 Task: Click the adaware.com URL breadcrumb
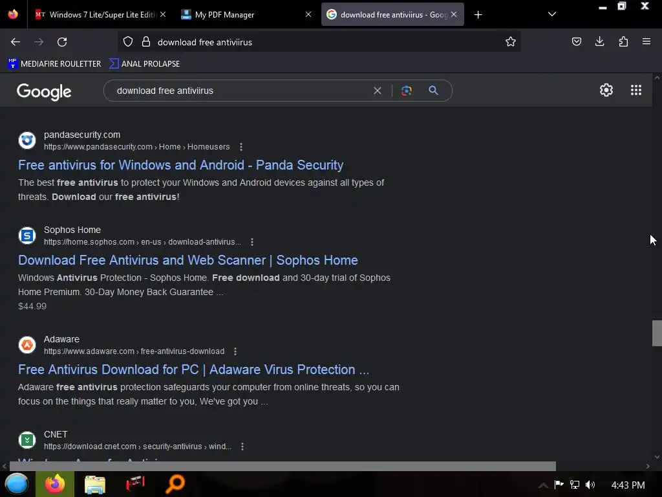click(x=134, y=351)
